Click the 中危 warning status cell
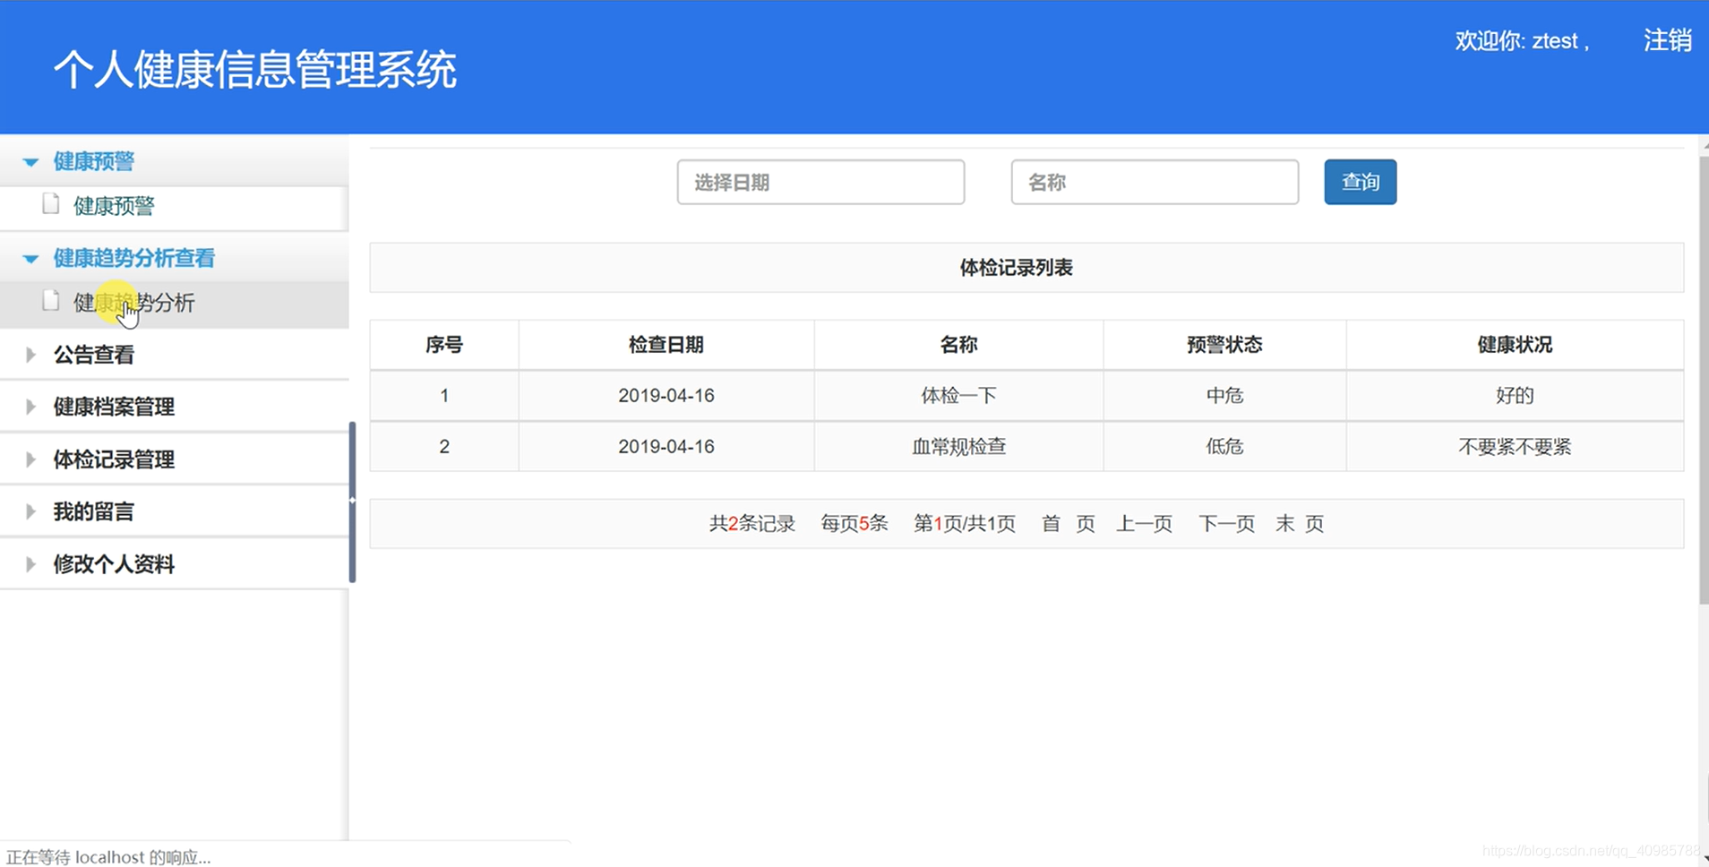 1224,395
